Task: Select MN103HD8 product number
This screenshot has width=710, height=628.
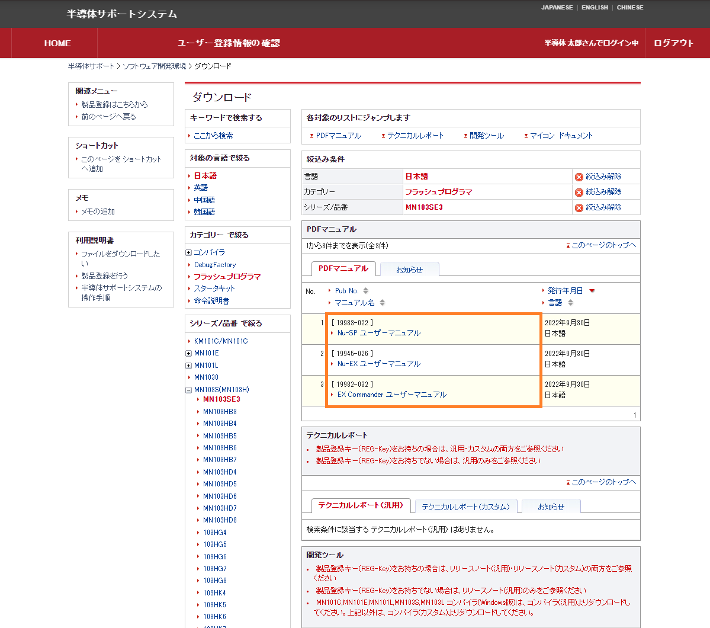Action: click(x=220, y=520)
